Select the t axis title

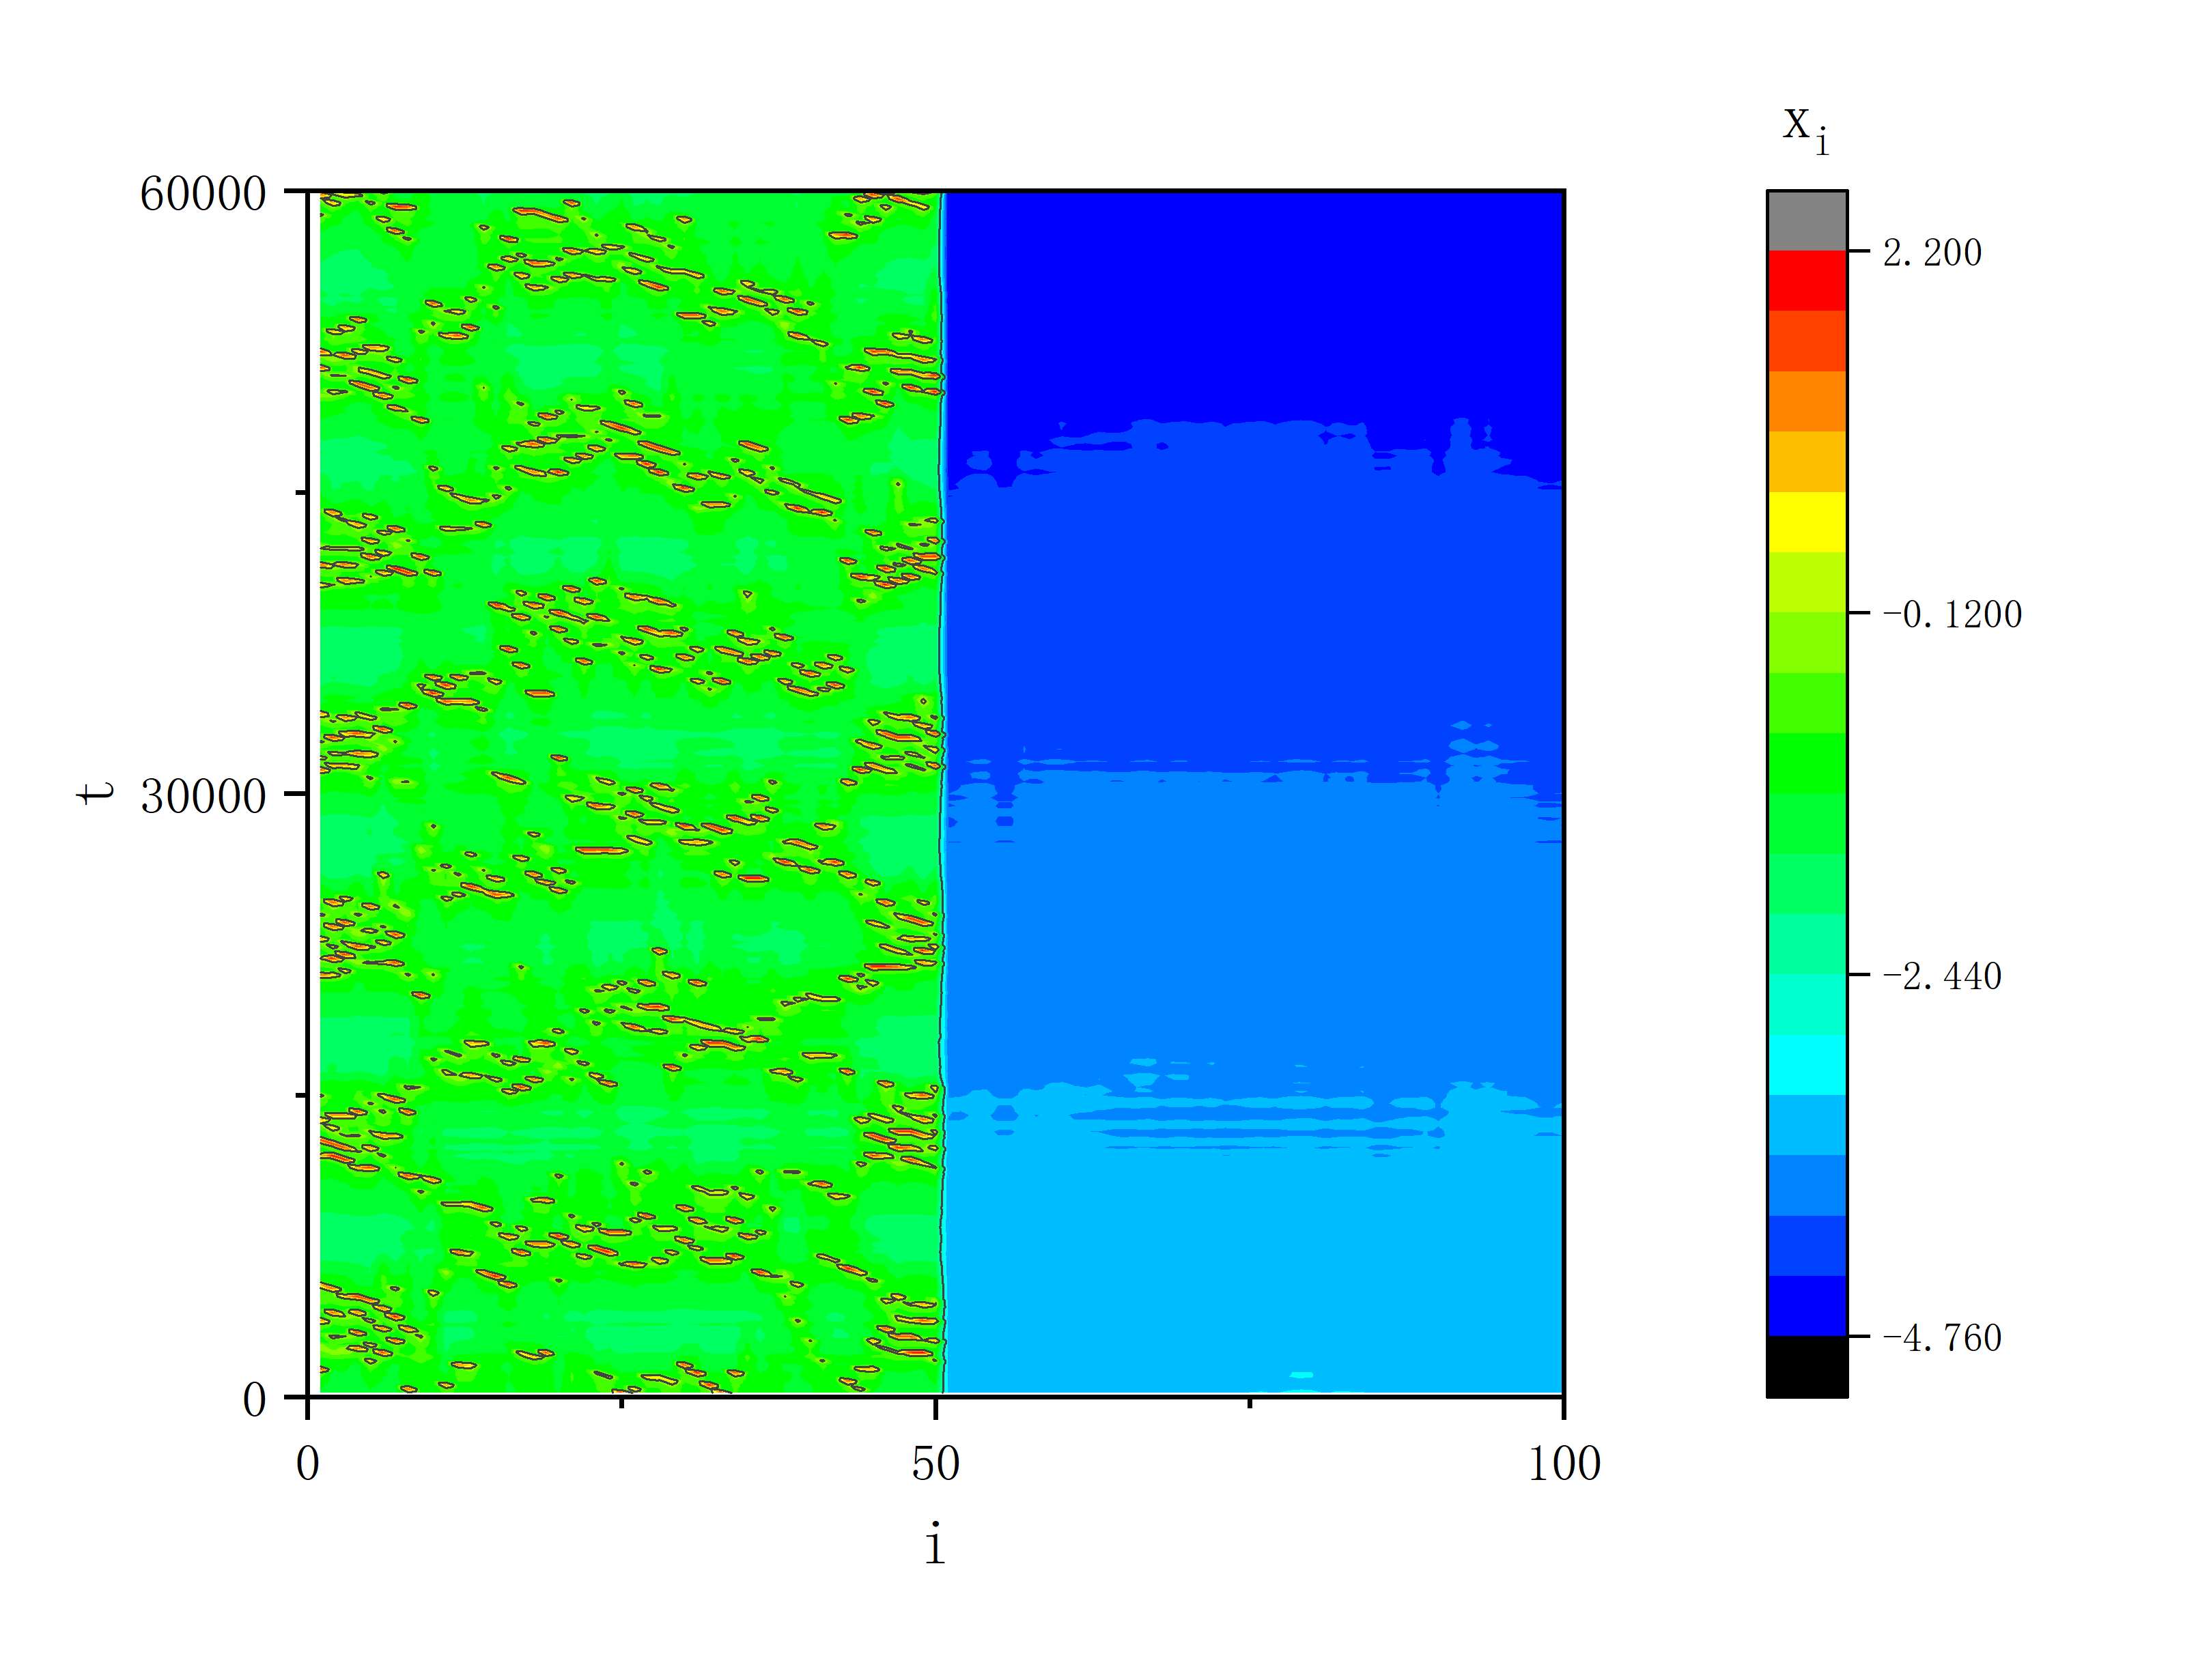(96, 793)
